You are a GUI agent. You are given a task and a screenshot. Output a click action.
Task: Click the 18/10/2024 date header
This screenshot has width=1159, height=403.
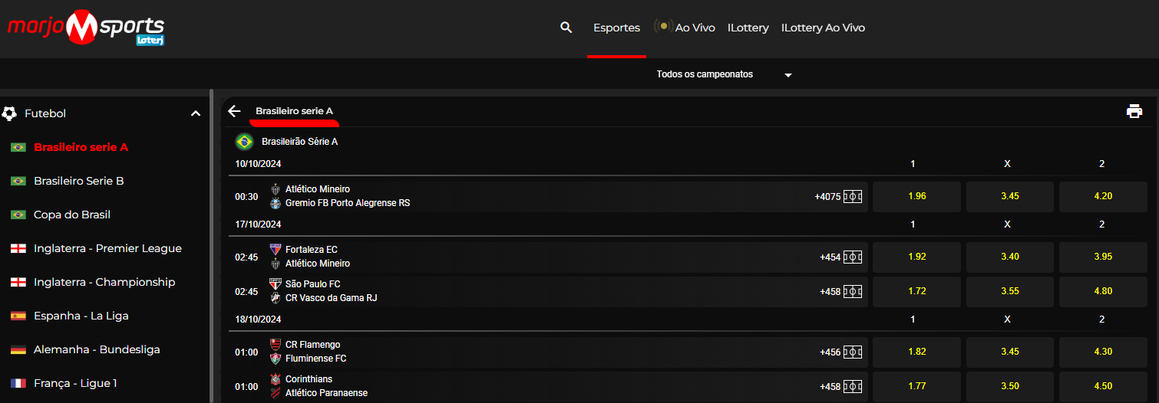[x=258, y=319]
